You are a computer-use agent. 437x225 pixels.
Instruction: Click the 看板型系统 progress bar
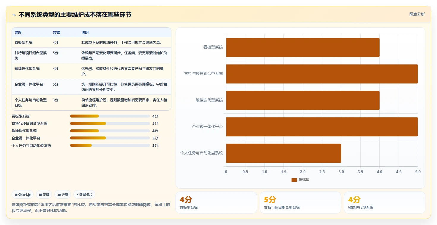coord(110,116)
